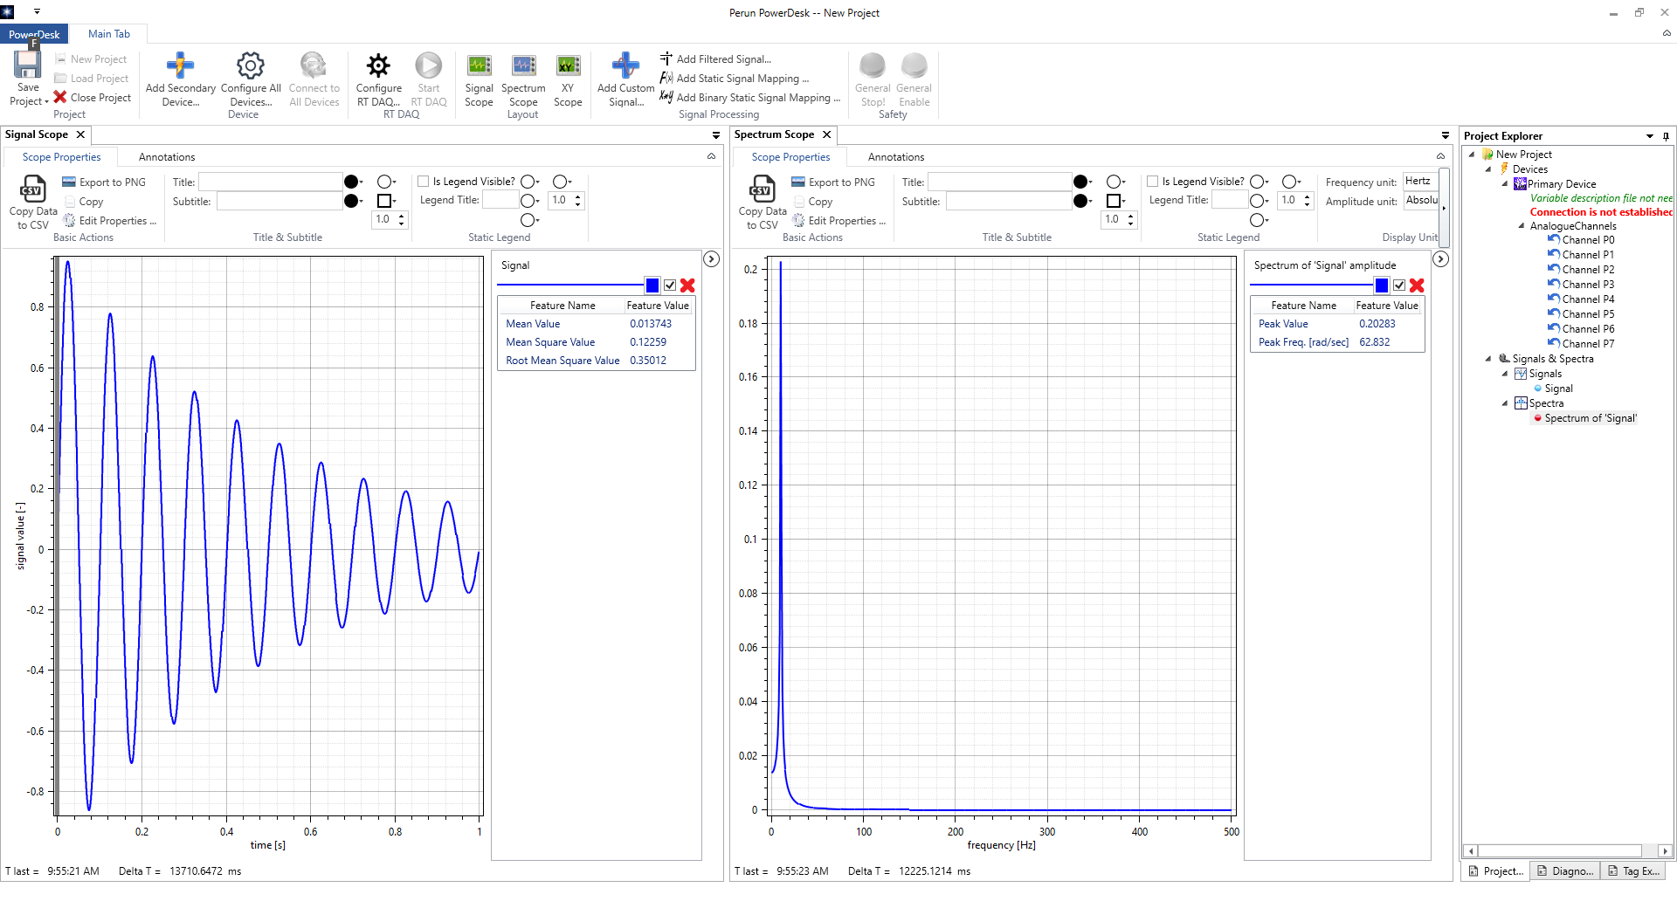Screen dimensions: 1677x908
Task: Open Configure All Devices gear icon
Action: pos(251,65)
